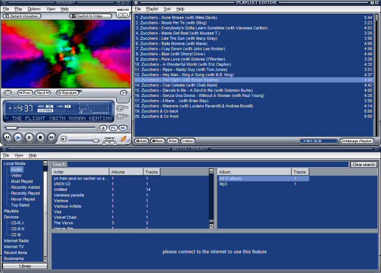The width and height of the screenshot is (381, 273).
Task: Click the visualizer fullscreen crosshair icon
Action: point(8,93)
